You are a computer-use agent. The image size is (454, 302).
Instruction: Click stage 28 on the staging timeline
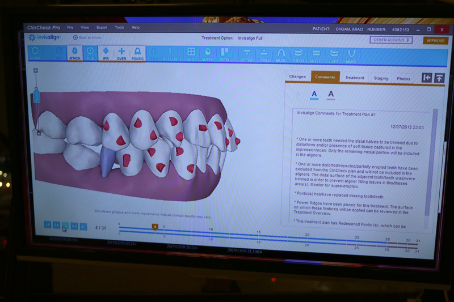coord(388,242)
